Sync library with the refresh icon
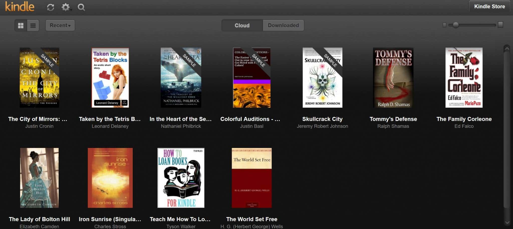This screenshot has width=513, height=229. (51, 7)
